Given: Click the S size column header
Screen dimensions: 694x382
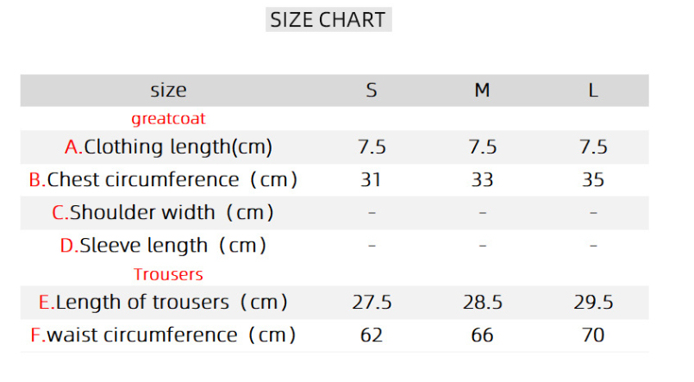Looking at the screenshot, I should coord(372,90).
